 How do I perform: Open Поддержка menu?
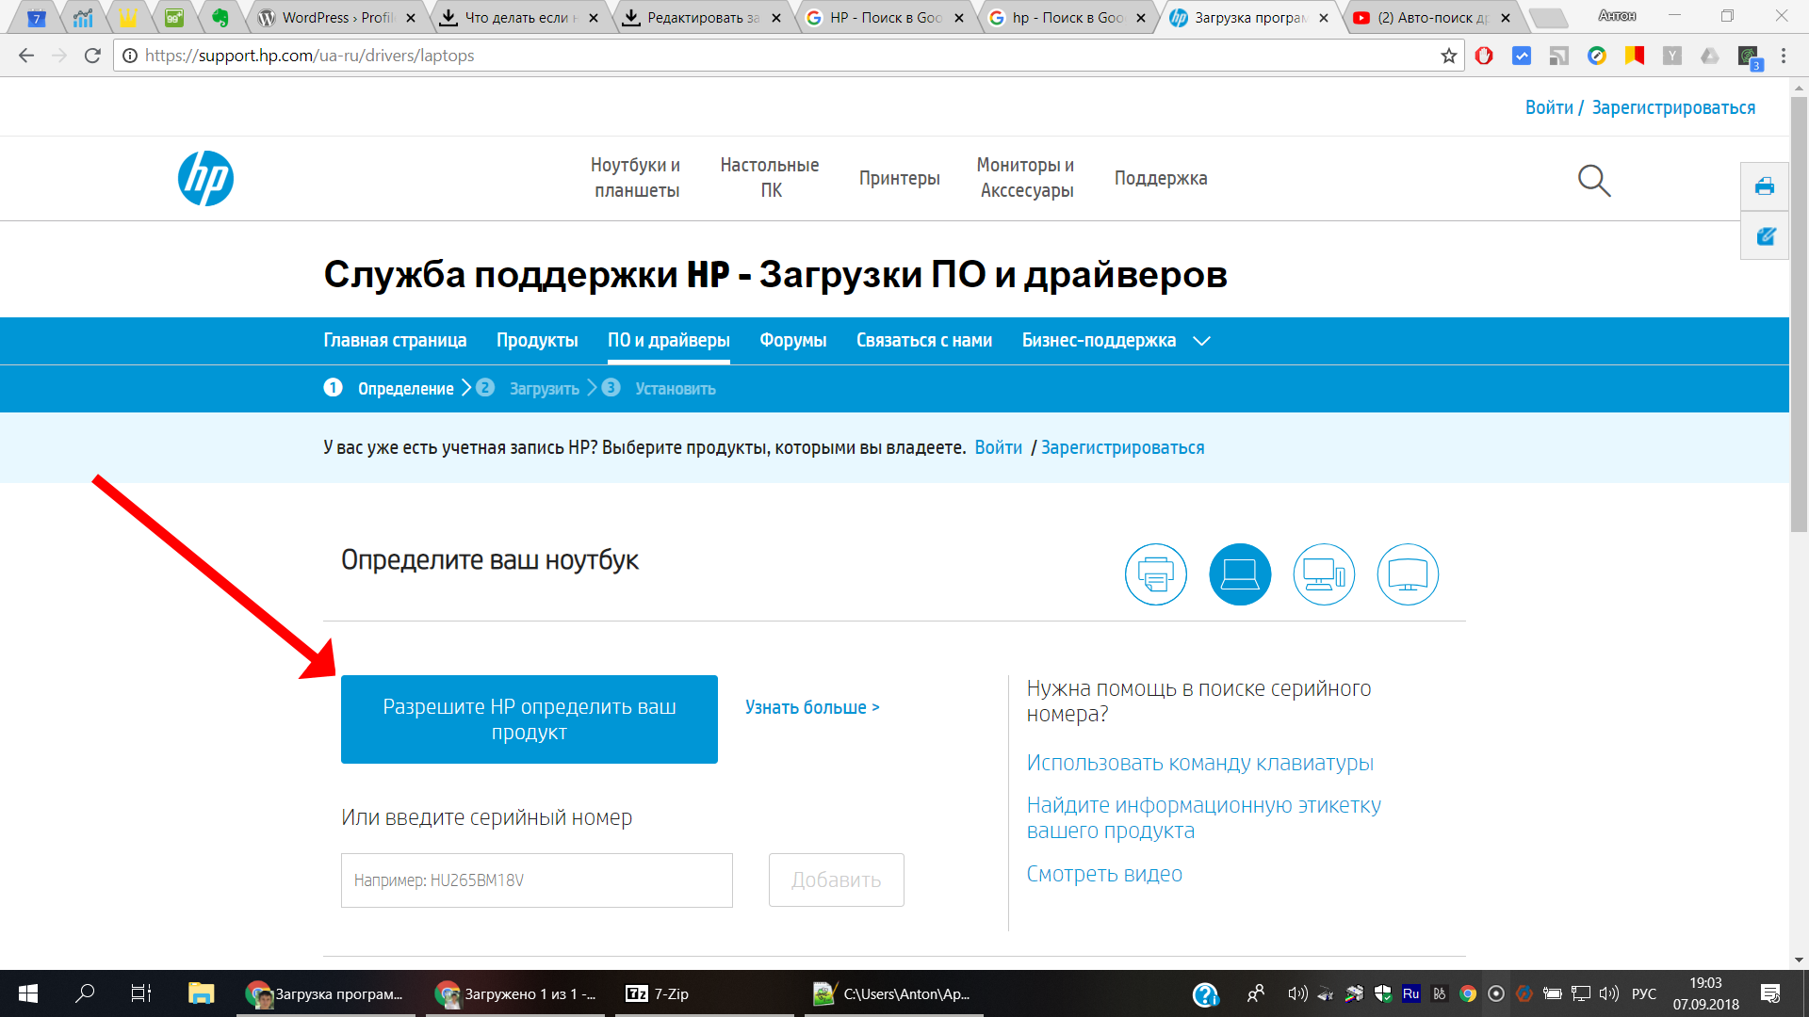(x=1161, y=178)
